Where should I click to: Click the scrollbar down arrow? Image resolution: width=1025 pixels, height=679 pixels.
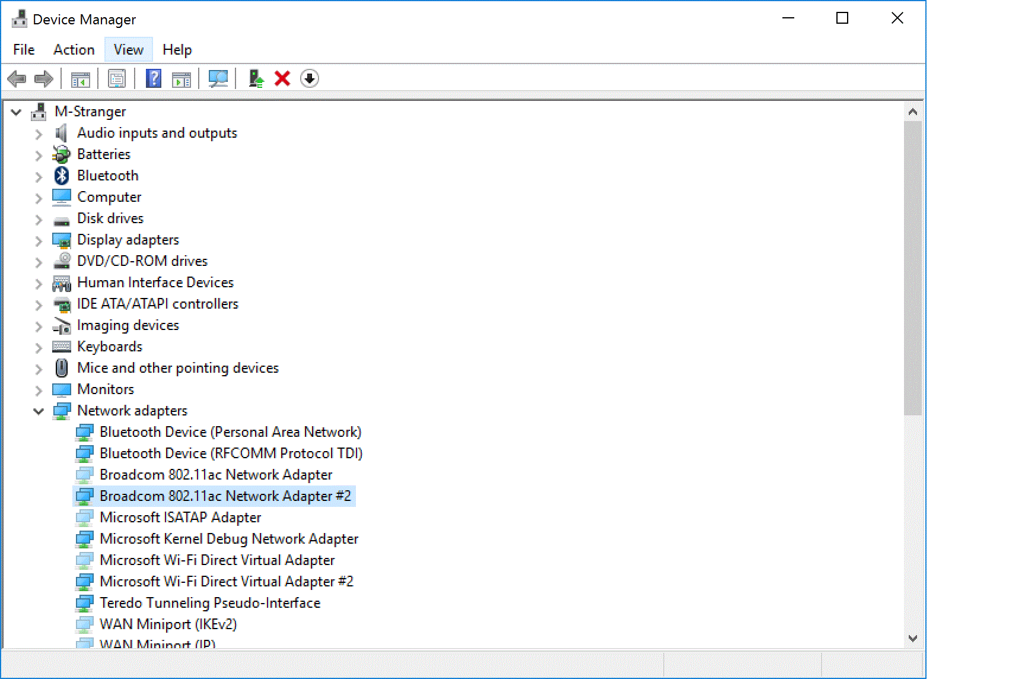(x=913, y=639)
